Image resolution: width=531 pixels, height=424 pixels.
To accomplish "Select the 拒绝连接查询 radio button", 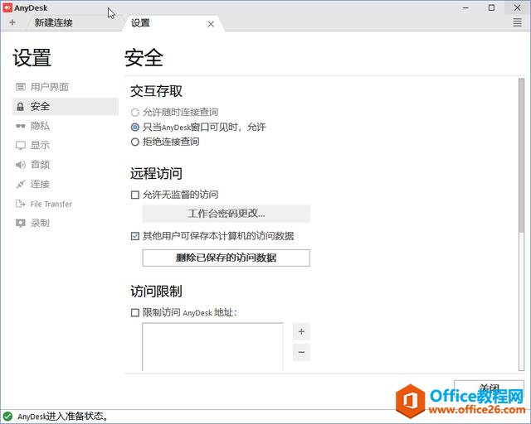I will (x=135, y=142).
